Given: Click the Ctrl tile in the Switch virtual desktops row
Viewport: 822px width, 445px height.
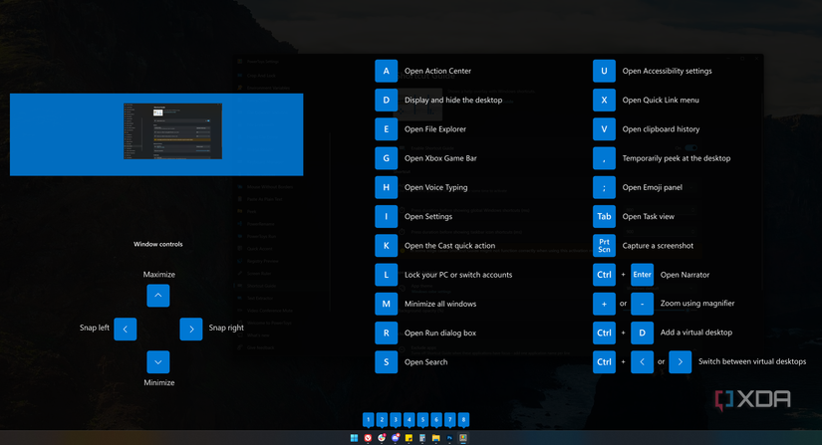Looking at the screenshot, I should point(604,361).
